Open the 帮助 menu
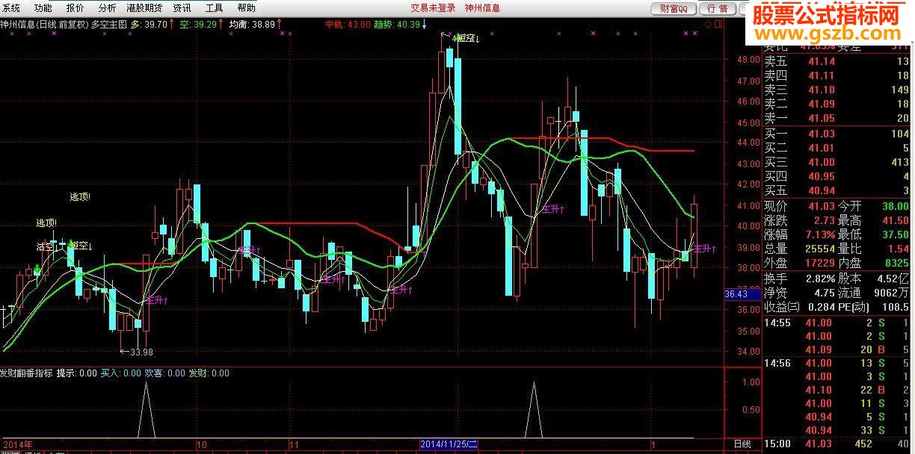The height and width of the screenshot is (454, 915). (x=247, y=8)
